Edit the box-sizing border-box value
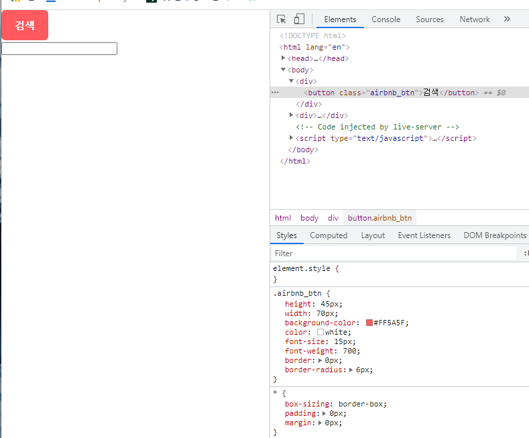This screenshot has width=529, height=438. click(x=360, y=404)
